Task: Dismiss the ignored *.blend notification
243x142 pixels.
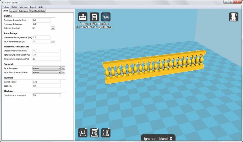Action: coord(171,138)
